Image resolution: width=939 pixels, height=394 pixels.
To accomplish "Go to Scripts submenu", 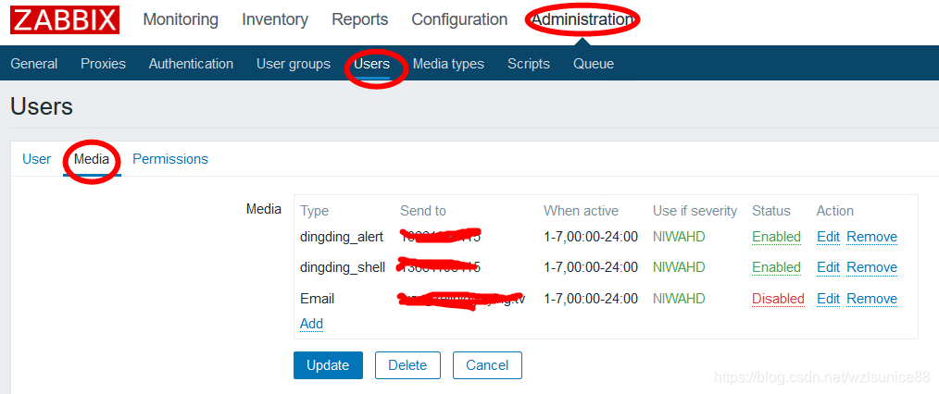I will click(x=528, y=64).
